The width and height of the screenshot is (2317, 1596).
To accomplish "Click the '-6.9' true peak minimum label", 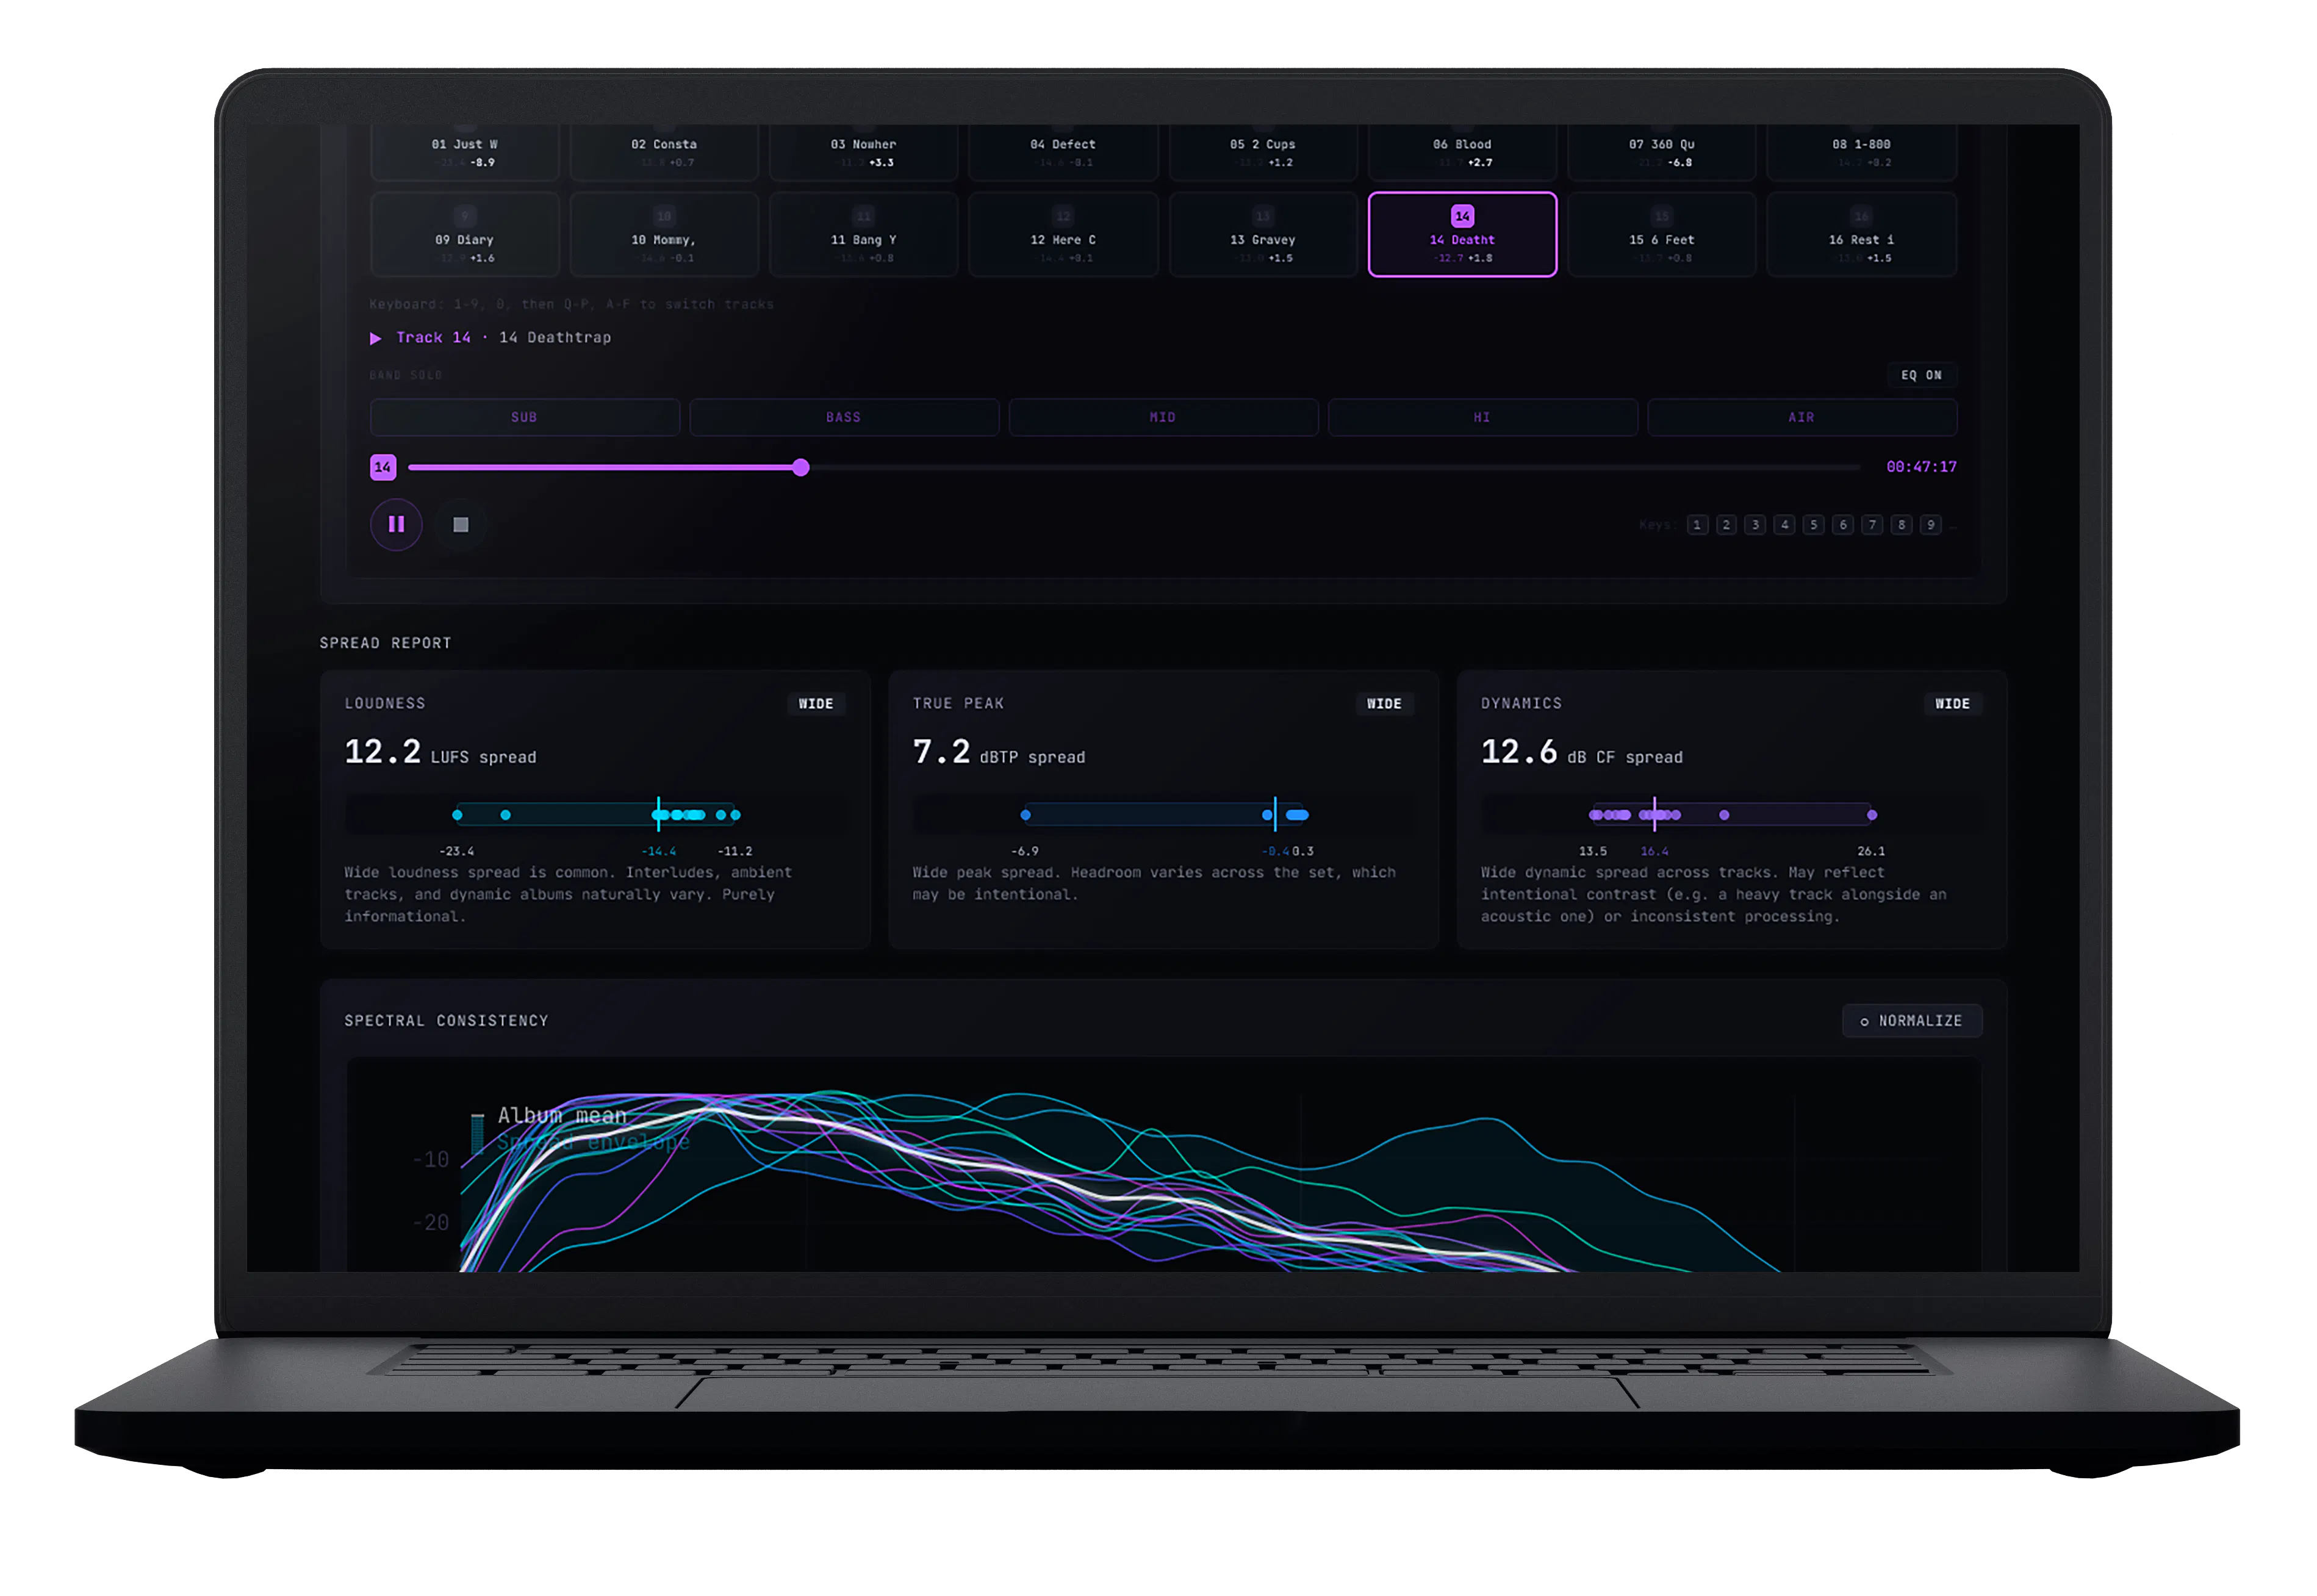I will point(1025,852).
